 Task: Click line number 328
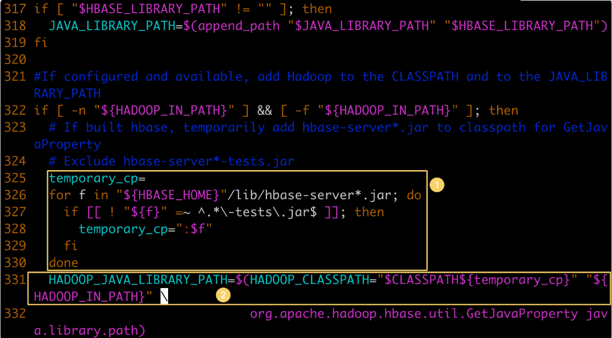[15, 229]
